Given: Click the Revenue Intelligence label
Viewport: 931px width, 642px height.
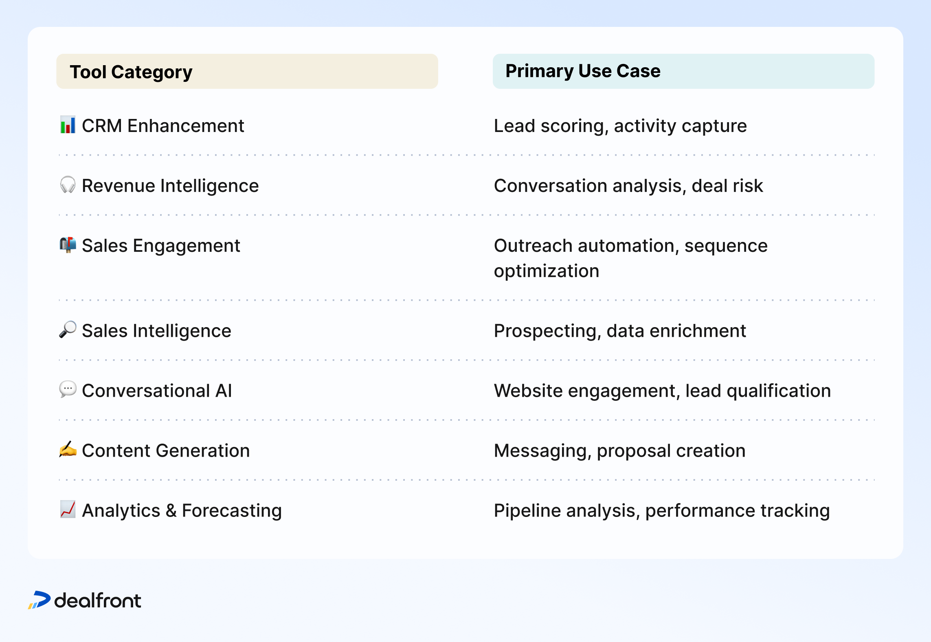Looking at the screenshot, I should tap(170, 186).
